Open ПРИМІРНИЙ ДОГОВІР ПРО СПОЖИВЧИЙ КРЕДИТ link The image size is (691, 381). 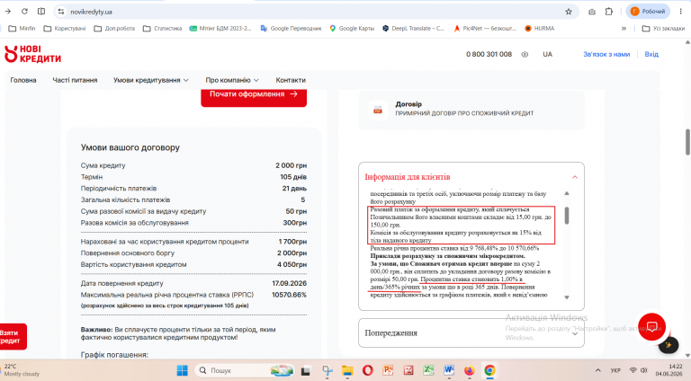click(464, 113)
